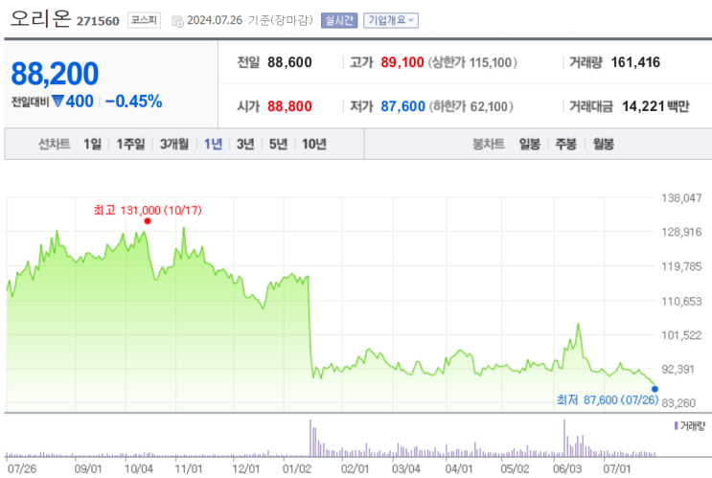The image size is (712, 478).
Task: Select the 3개월 line chart period
Action: point(174,145)
